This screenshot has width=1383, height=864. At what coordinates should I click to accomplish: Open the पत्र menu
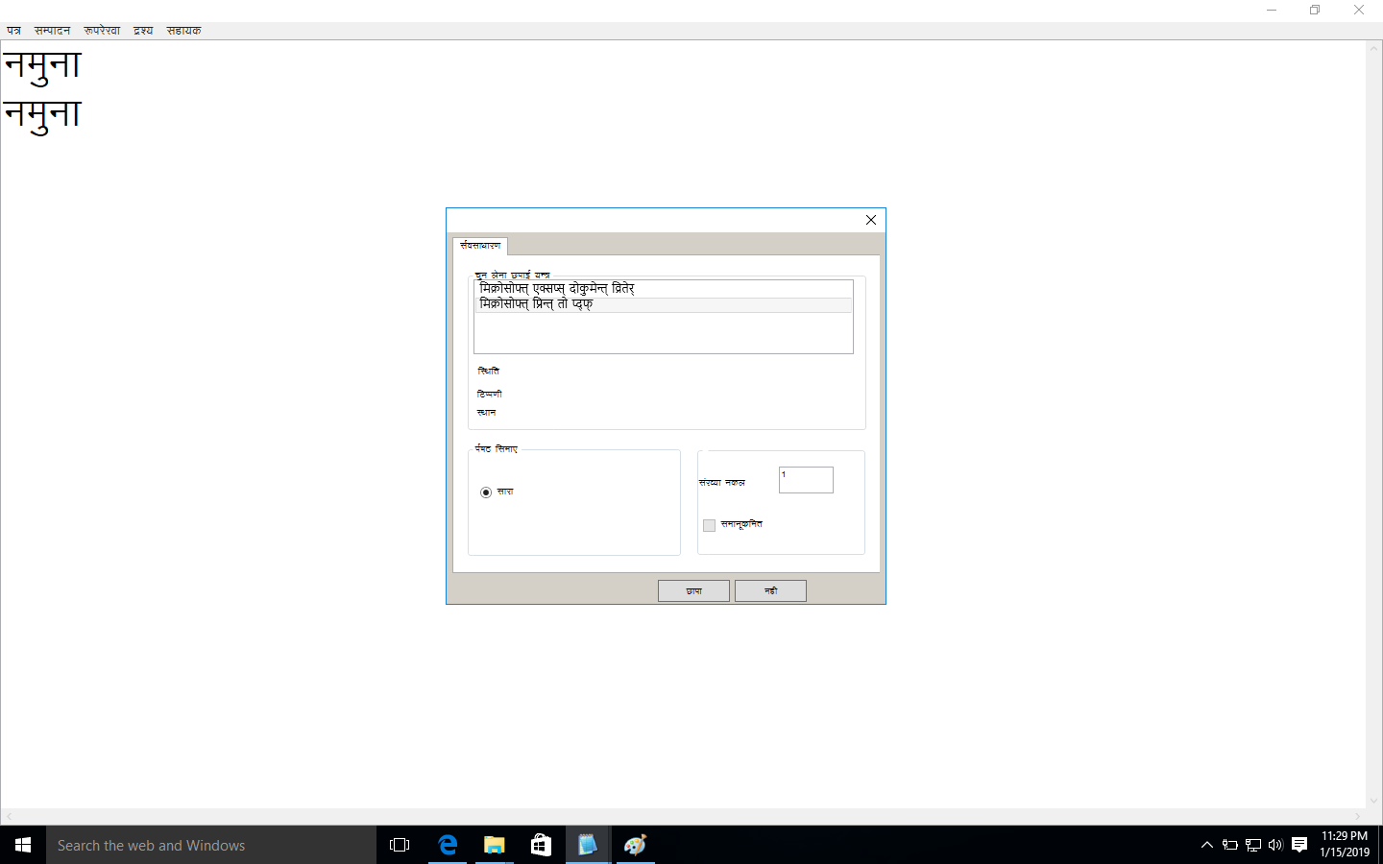14,31
